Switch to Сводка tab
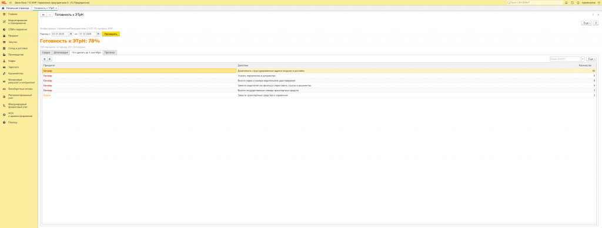The width and height of the screenshot is (602, 228). [x=46, y=52]
